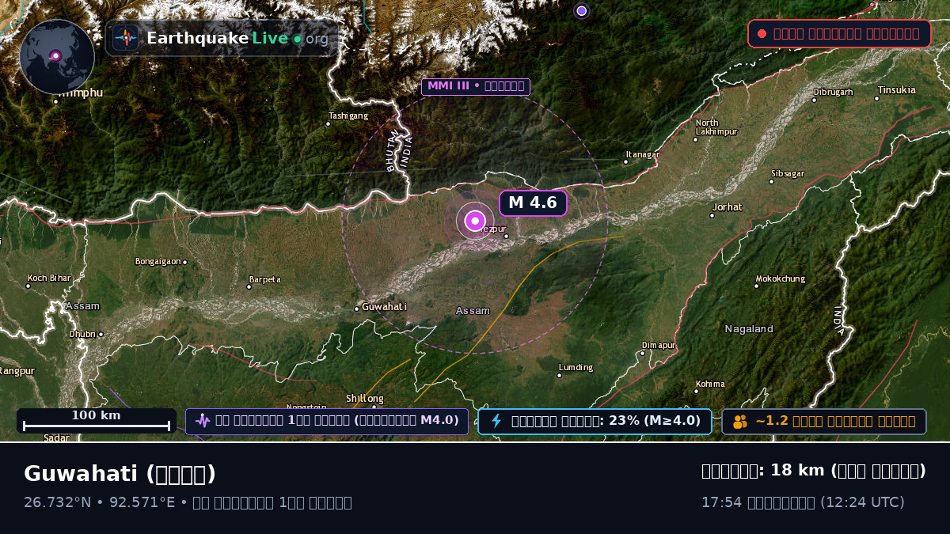Open the orange ~1.2 population badge

(x=824, y=422)
